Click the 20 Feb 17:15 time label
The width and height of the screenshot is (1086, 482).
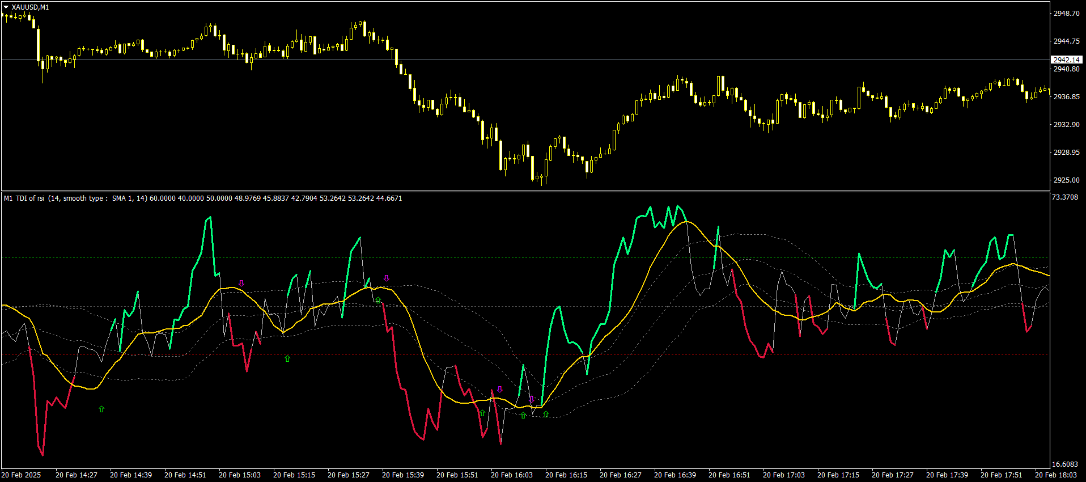point(838,475)
